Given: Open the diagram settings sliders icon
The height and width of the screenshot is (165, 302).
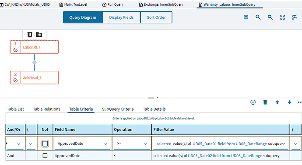Looking at the screenshot, I should tap(295, 18).
